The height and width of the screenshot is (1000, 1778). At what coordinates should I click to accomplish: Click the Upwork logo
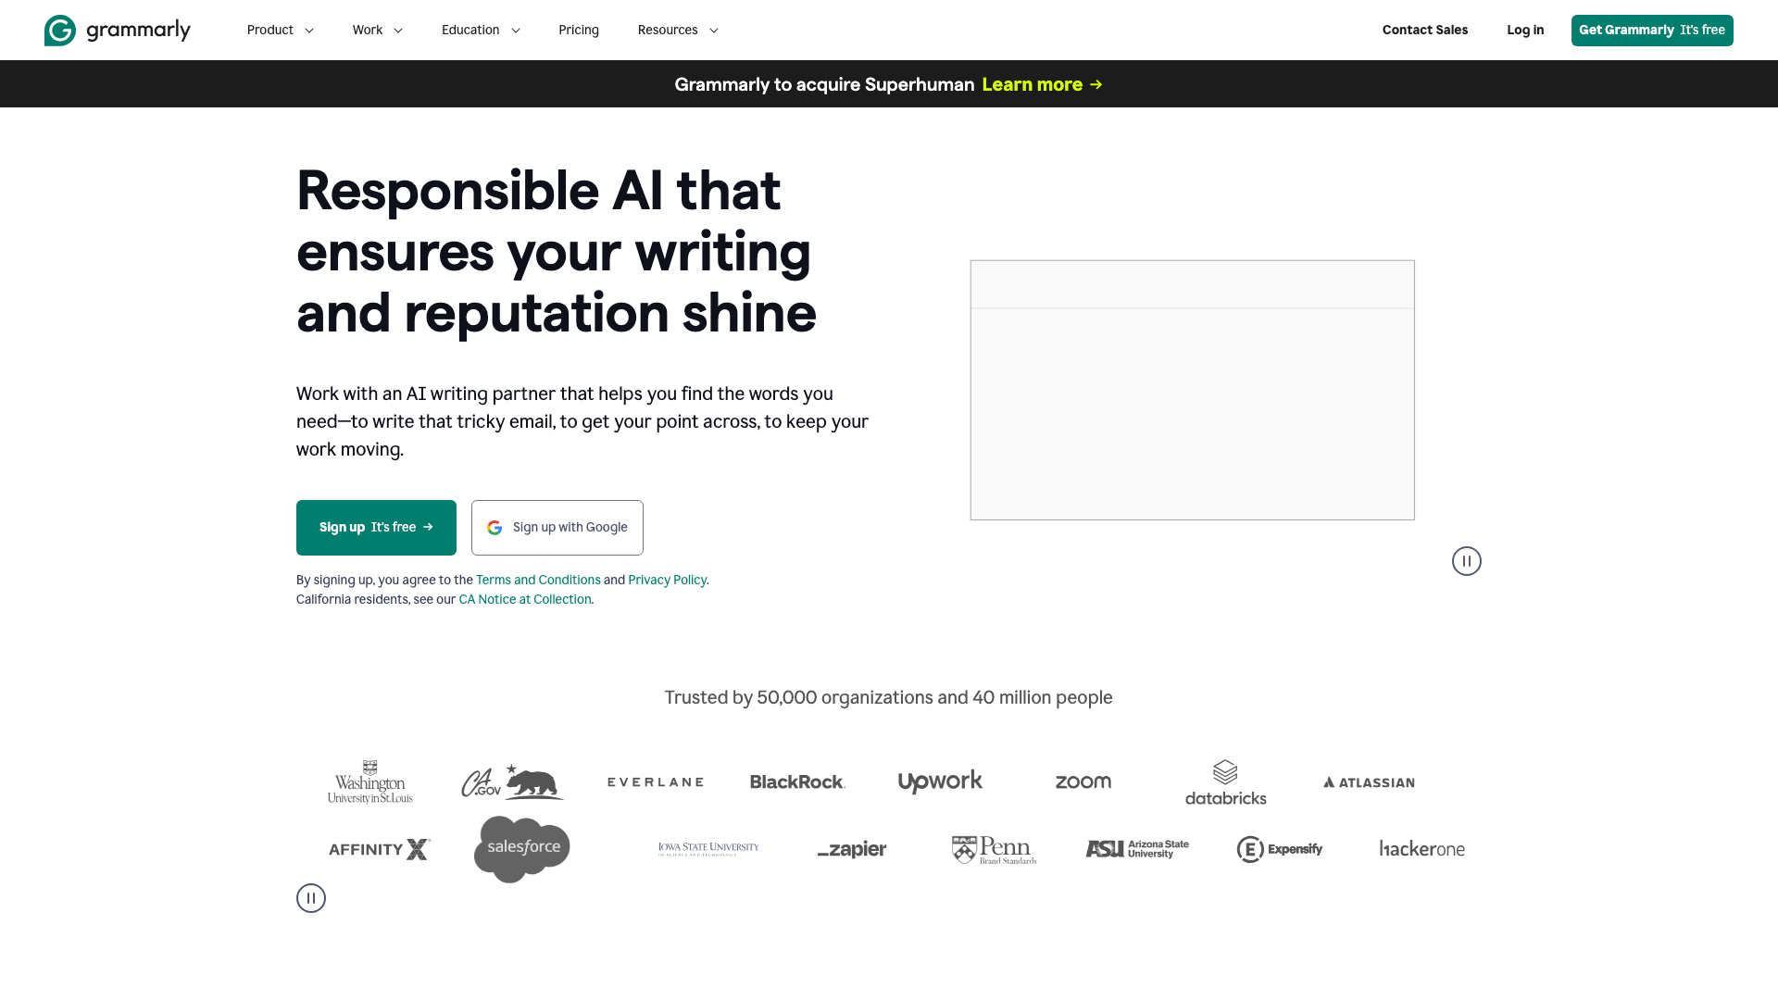point(940,782)
